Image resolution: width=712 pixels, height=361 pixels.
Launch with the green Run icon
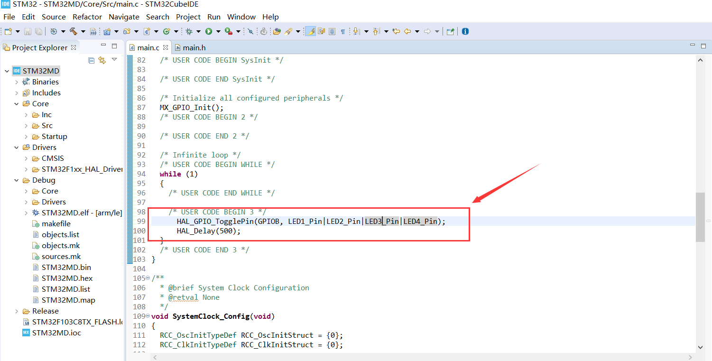[209, 31]
